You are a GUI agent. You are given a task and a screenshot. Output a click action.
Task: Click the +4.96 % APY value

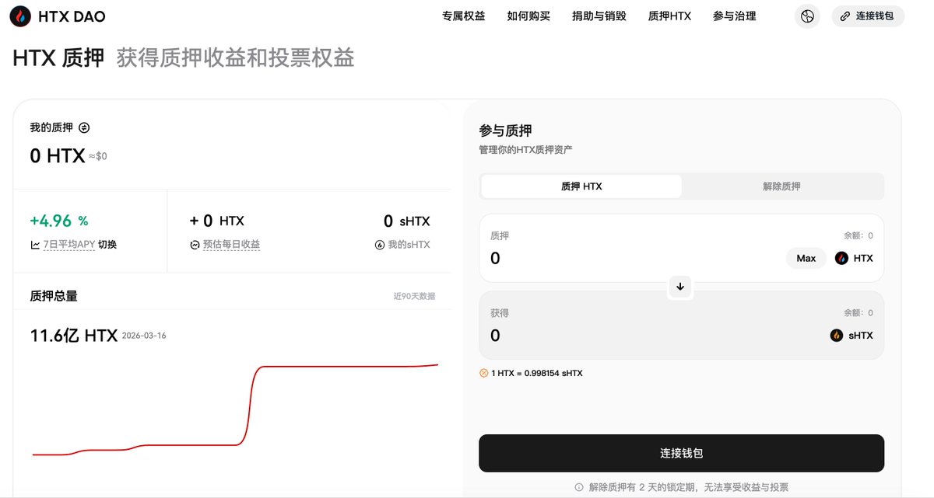(59, 221)
